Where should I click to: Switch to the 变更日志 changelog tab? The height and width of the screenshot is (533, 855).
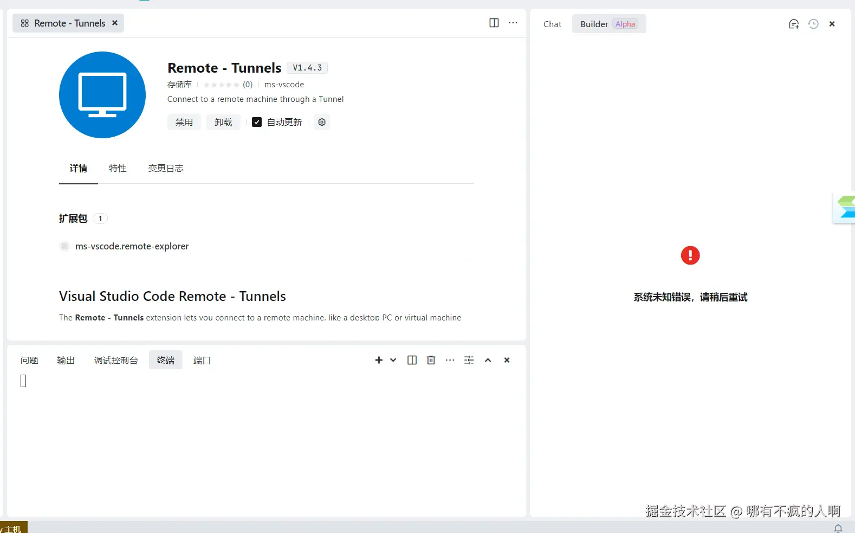(x=165, y=168)
